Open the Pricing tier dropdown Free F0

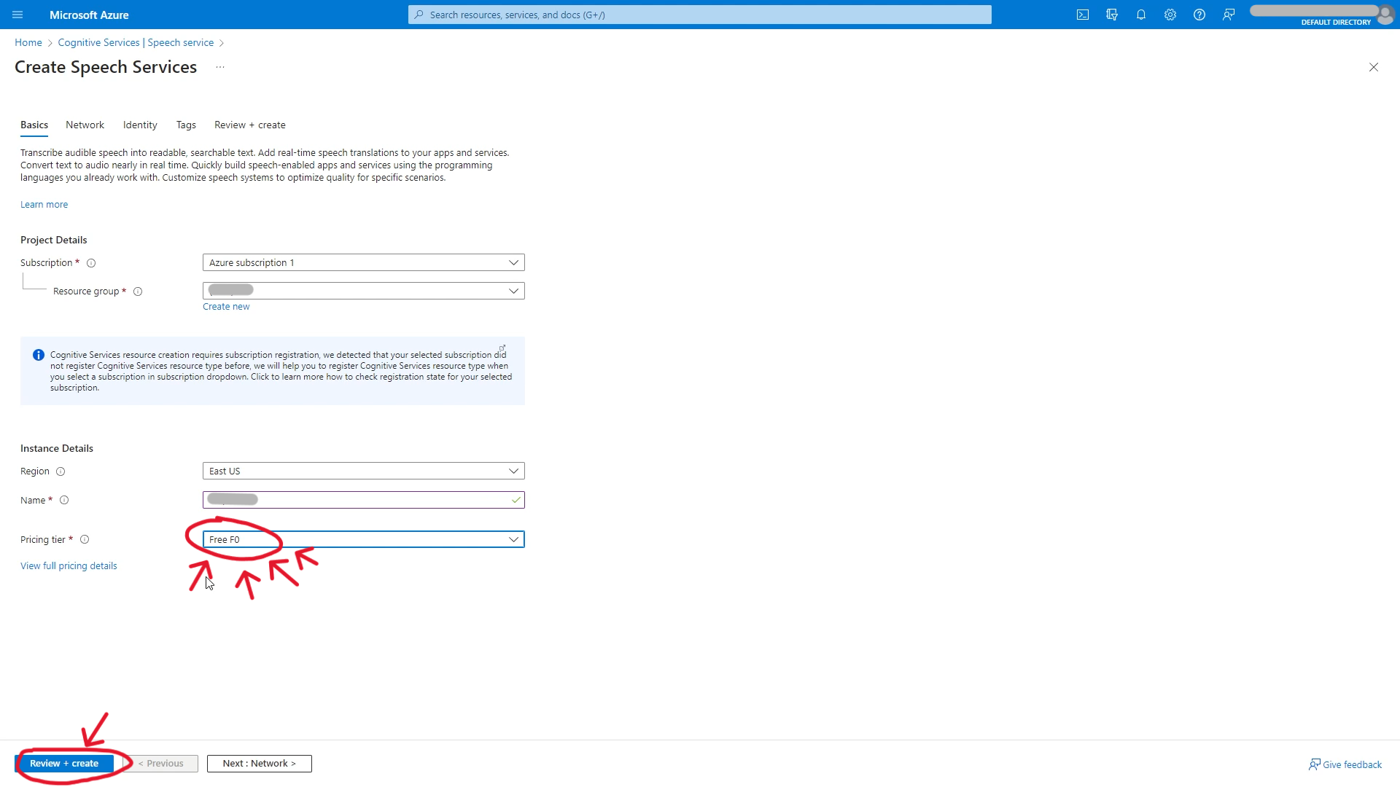click(363, 540)
